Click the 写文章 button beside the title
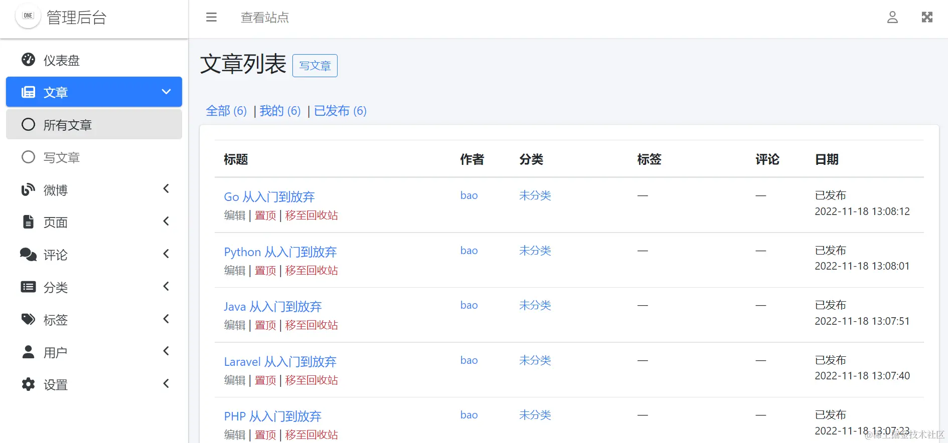The image size is (948, 443). 315,66
